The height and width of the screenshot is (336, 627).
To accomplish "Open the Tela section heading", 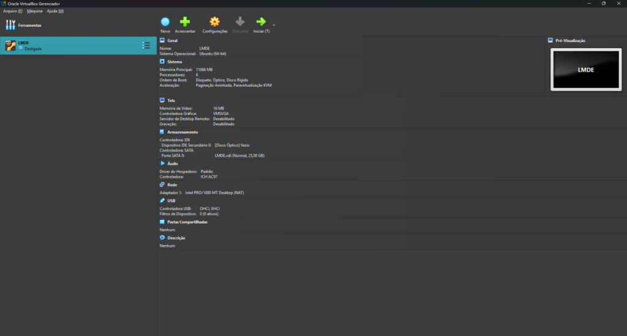I will [171, 101].
